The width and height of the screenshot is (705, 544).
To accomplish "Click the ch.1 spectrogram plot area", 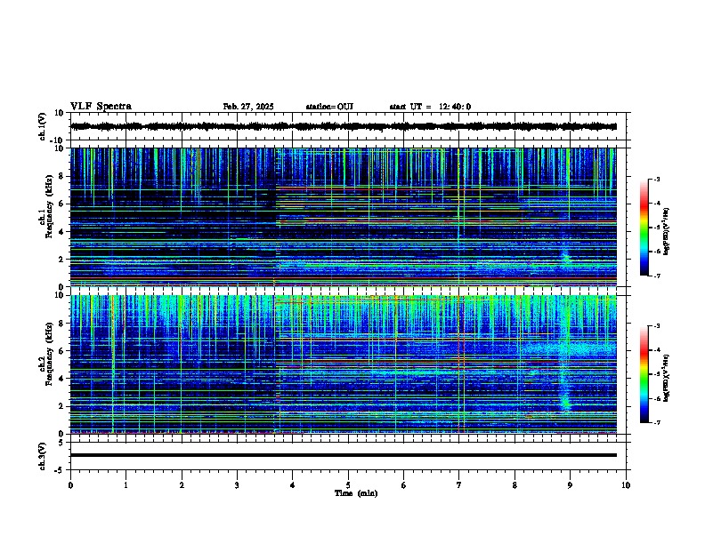I will (344, 217).
